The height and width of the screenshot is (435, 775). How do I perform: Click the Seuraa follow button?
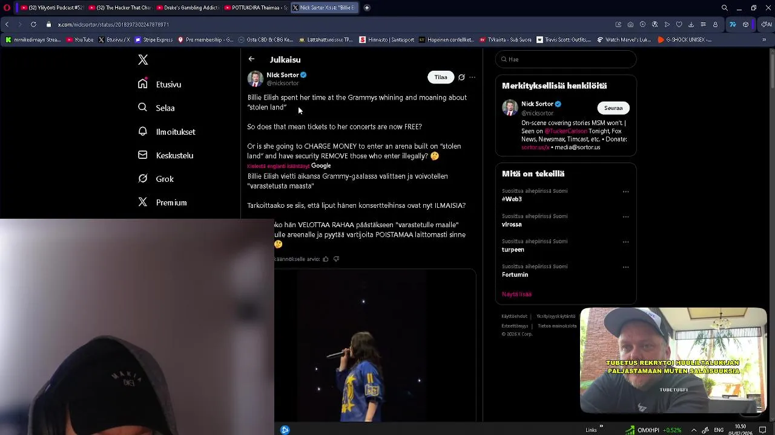click(613, 108)
